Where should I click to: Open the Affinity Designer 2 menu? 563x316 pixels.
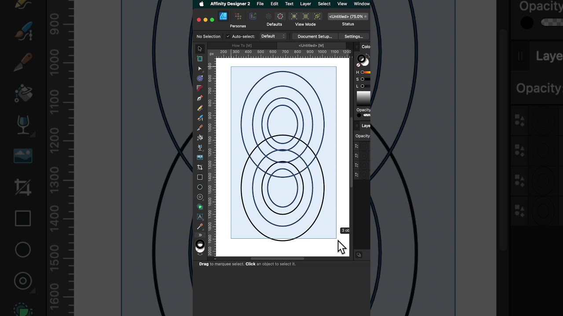coord(230,4)
